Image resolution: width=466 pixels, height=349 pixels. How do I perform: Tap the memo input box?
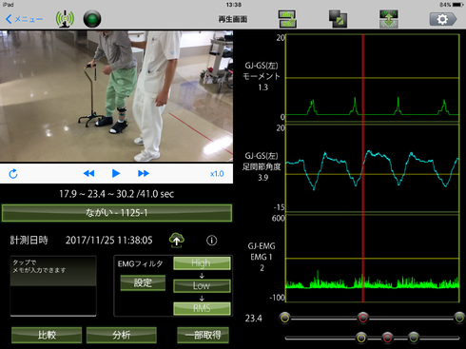[x=53, y=286]
